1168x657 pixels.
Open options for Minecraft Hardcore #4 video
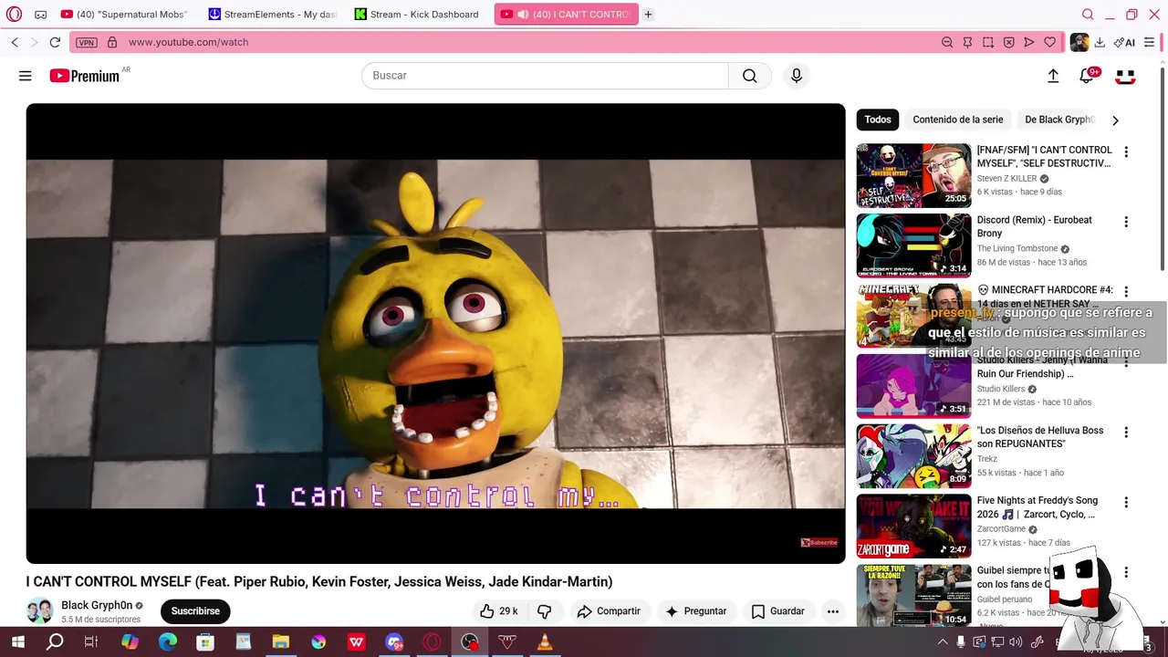(x=1126, y=292)
